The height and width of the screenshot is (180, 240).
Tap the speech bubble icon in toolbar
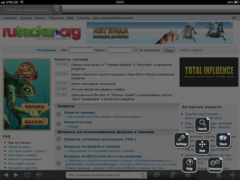click(x=157, y=175)
